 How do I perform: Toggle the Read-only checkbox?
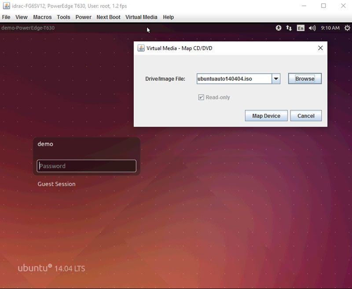[x=201, y=97]
